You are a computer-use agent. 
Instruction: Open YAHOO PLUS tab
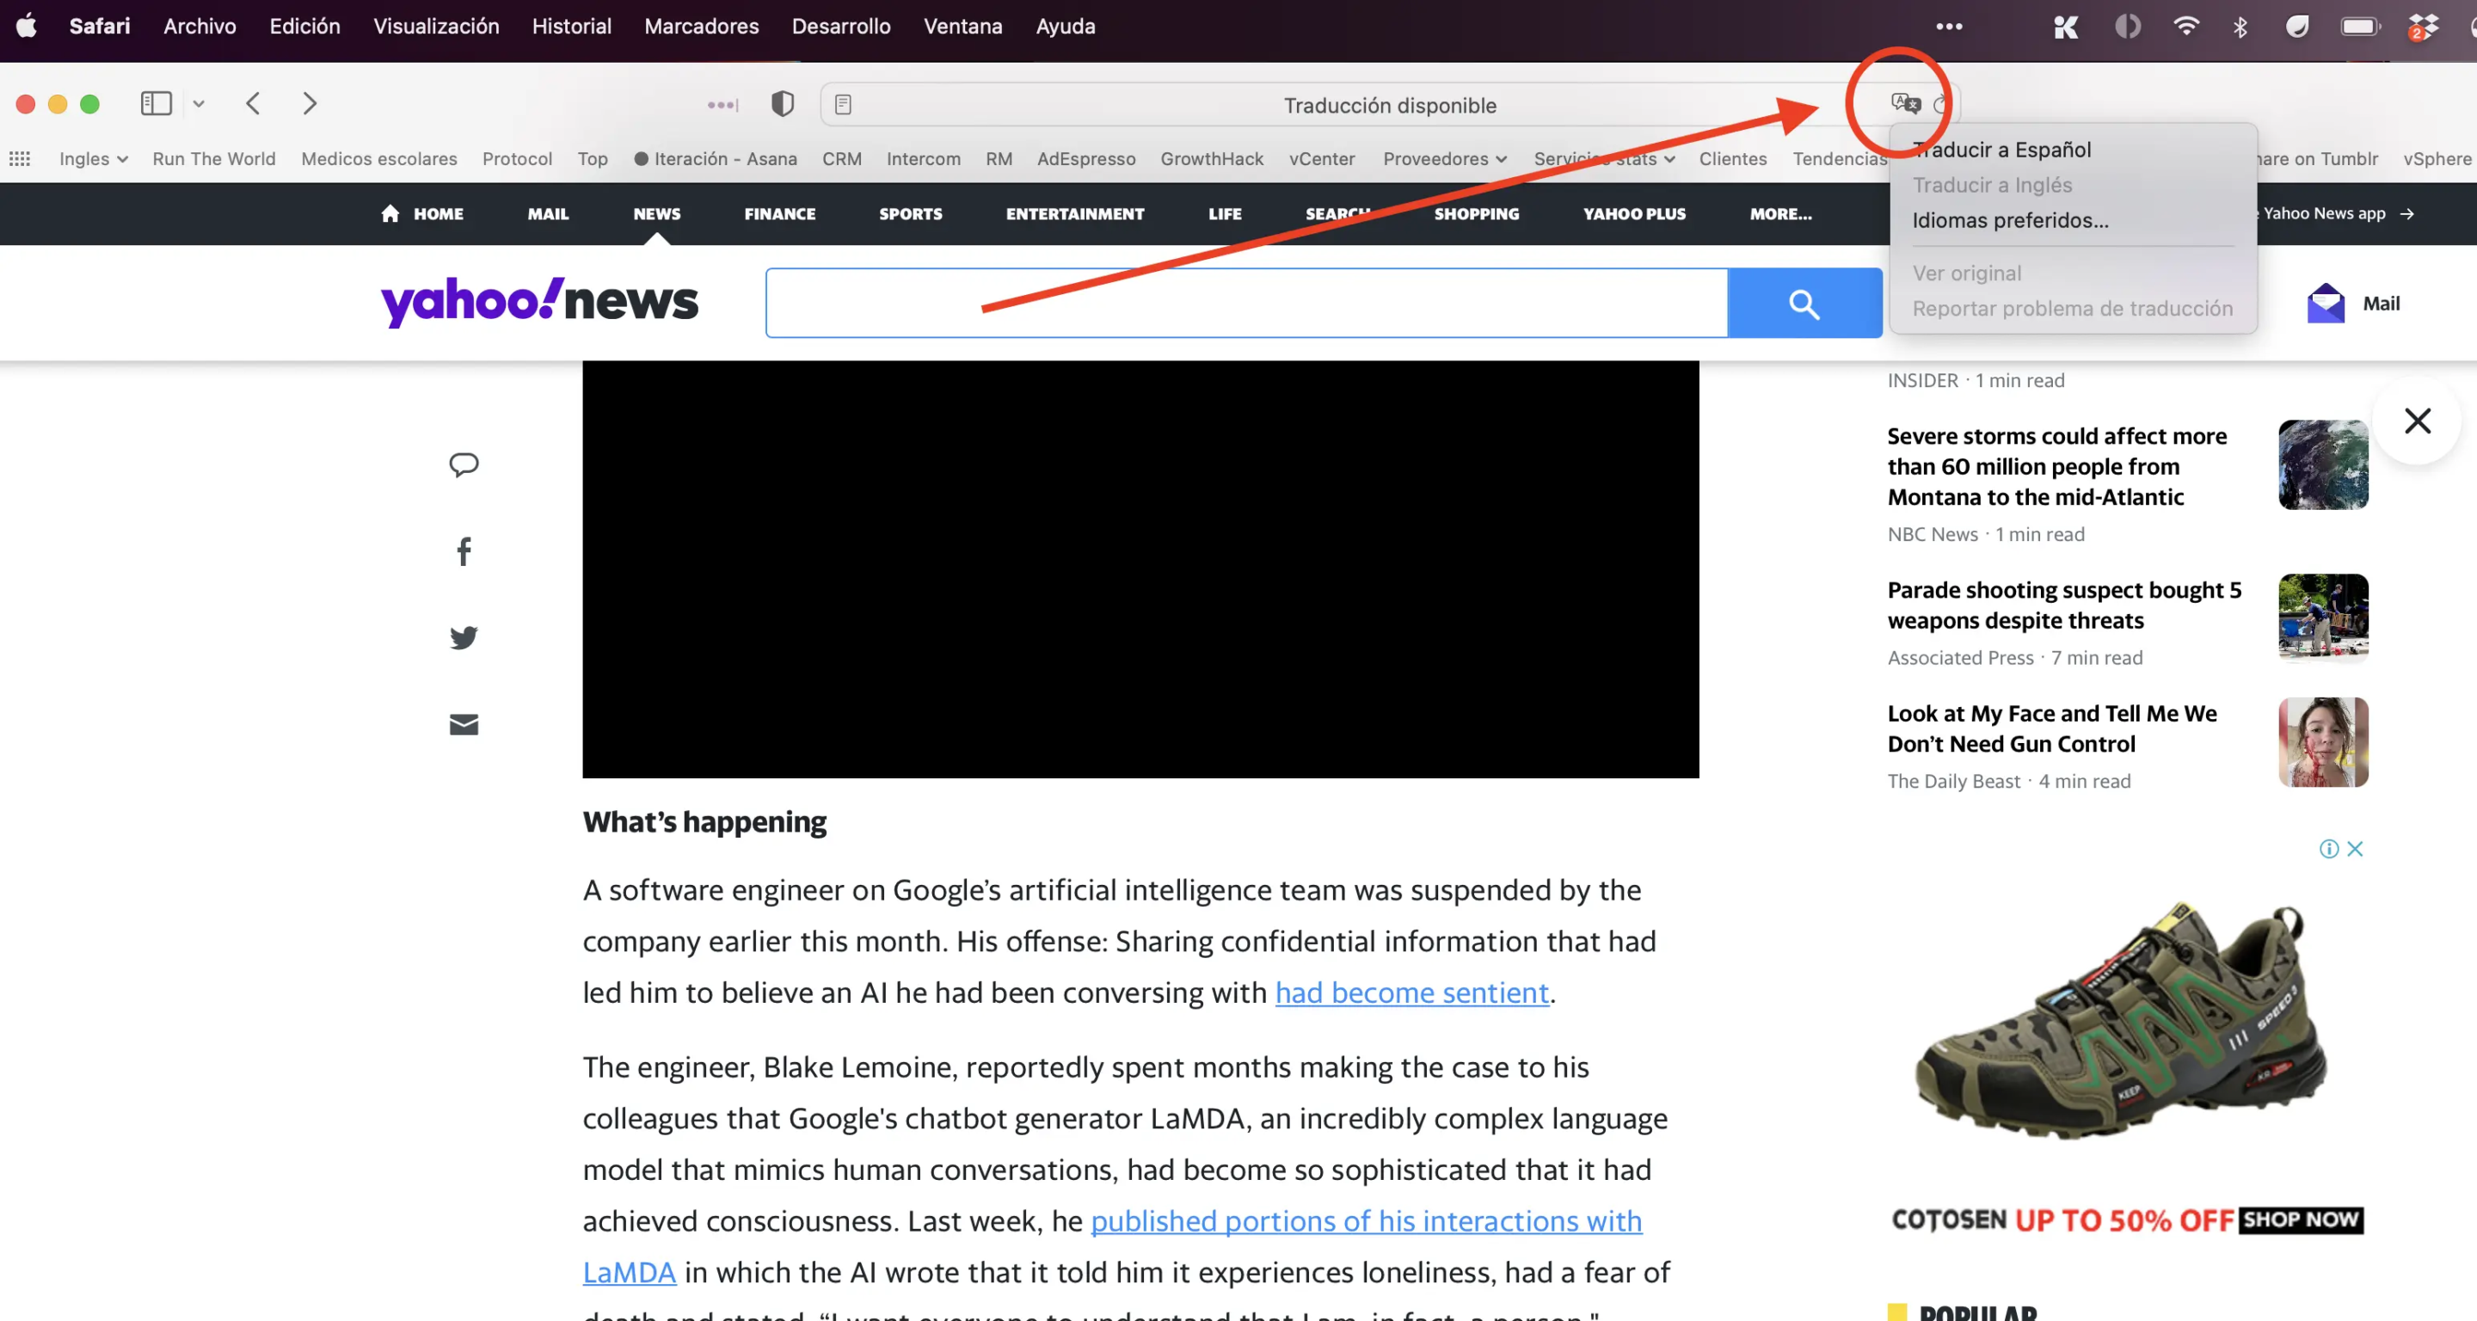pyautogui.click(x=1634, y=213)
